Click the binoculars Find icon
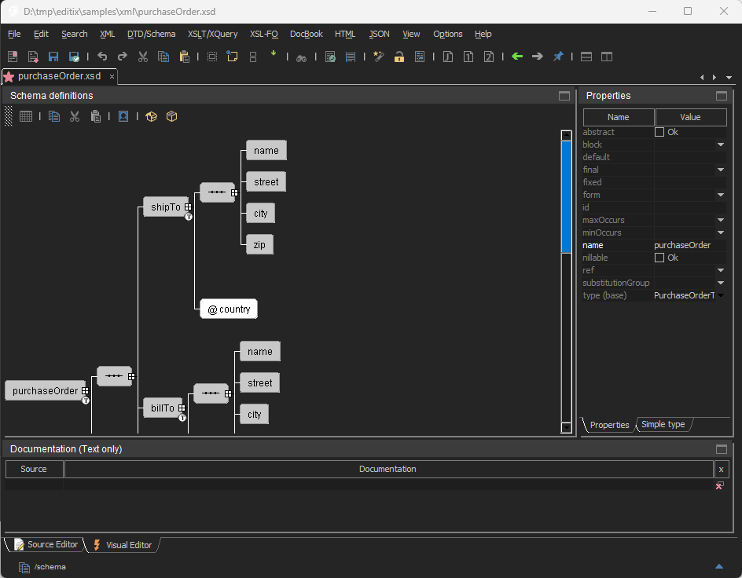 point(301,57)
